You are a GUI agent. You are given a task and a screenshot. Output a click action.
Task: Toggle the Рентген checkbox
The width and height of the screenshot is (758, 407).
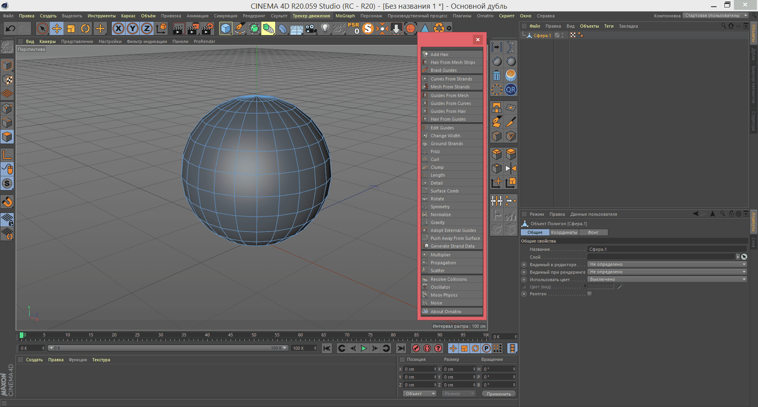589,294
